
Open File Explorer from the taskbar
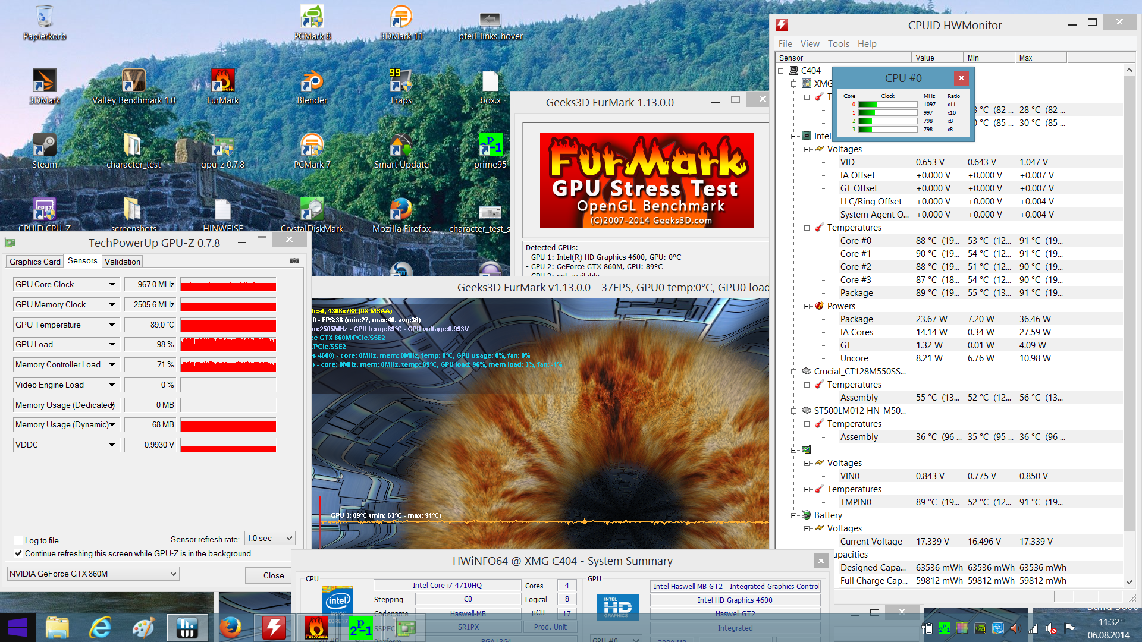point(57,628)
